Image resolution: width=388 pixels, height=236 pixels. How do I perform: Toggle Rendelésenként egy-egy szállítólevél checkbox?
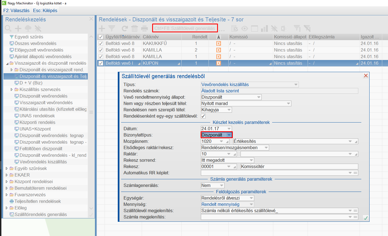203,116
